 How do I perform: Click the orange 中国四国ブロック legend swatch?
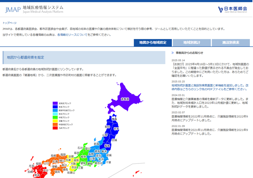pos(55,124)
